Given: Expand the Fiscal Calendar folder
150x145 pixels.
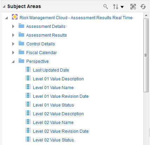Looking at the screenshot, I should click(x=13, y=53).
